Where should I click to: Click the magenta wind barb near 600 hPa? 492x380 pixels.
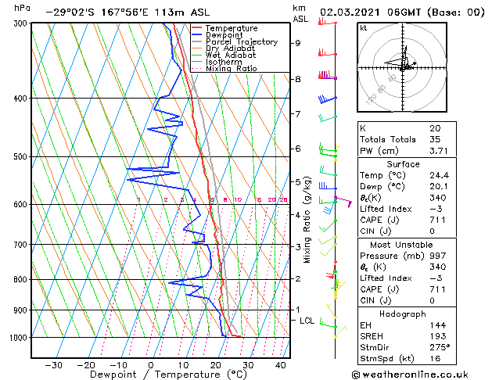pos(343,201)
